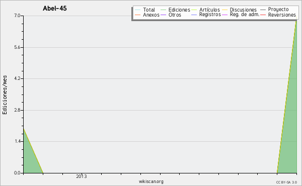Click the 7.0 y-axis value
Image resolution: width=302 pixels, height=186 pixels.
click(17, 16)
